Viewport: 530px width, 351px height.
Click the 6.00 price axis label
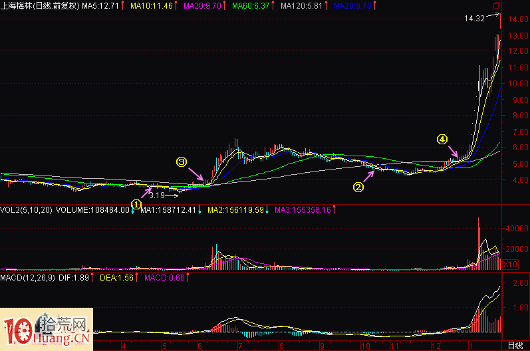click(521, 148)
